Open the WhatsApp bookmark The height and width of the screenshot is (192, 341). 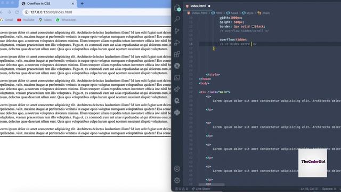point(66,20)
